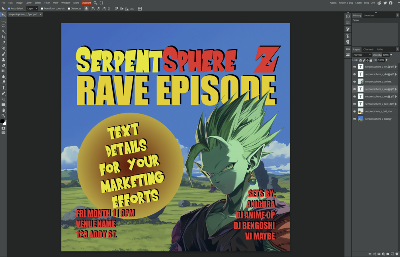The width and height of the screenshot is (400, 257).
Task: Open the Filter menu
Action: click(47, 3)
